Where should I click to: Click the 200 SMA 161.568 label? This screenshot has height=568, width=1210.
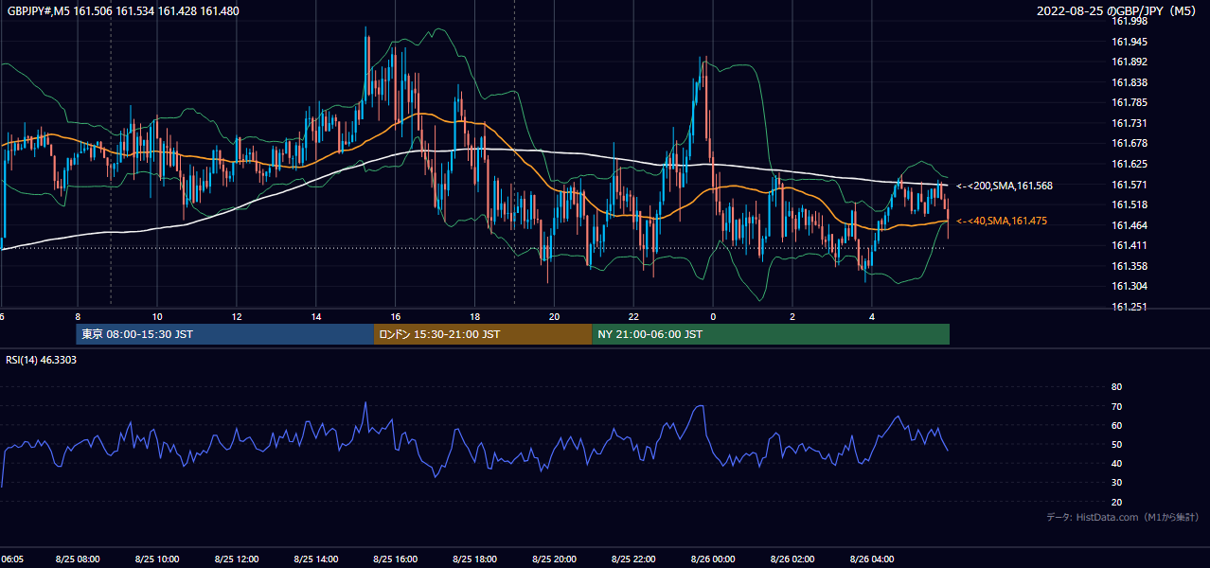pos(1005,186)
